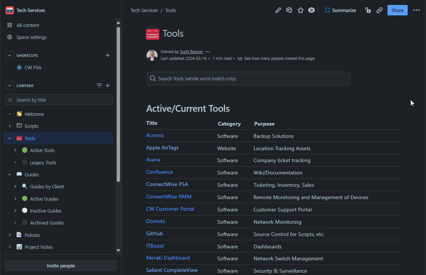
Task: Open the Confluence tool link
Action: click(x=159, y=172)
